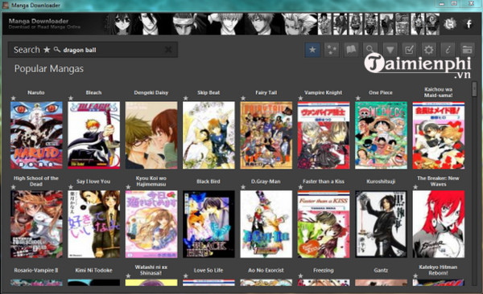
Task: Show info with the 'i' toolbar icon
Action: point(448,50)
